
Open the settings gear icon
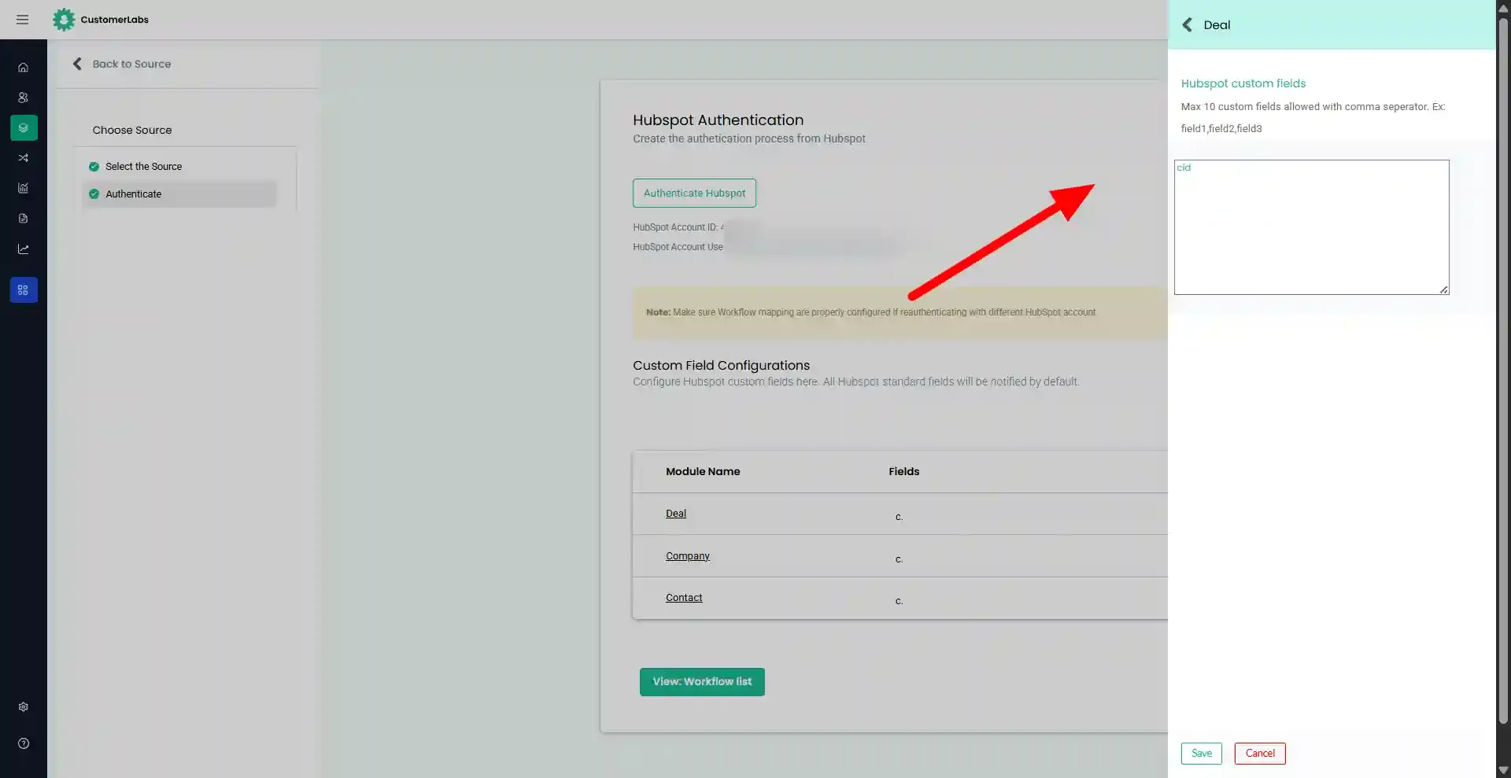tap(24, 707)
